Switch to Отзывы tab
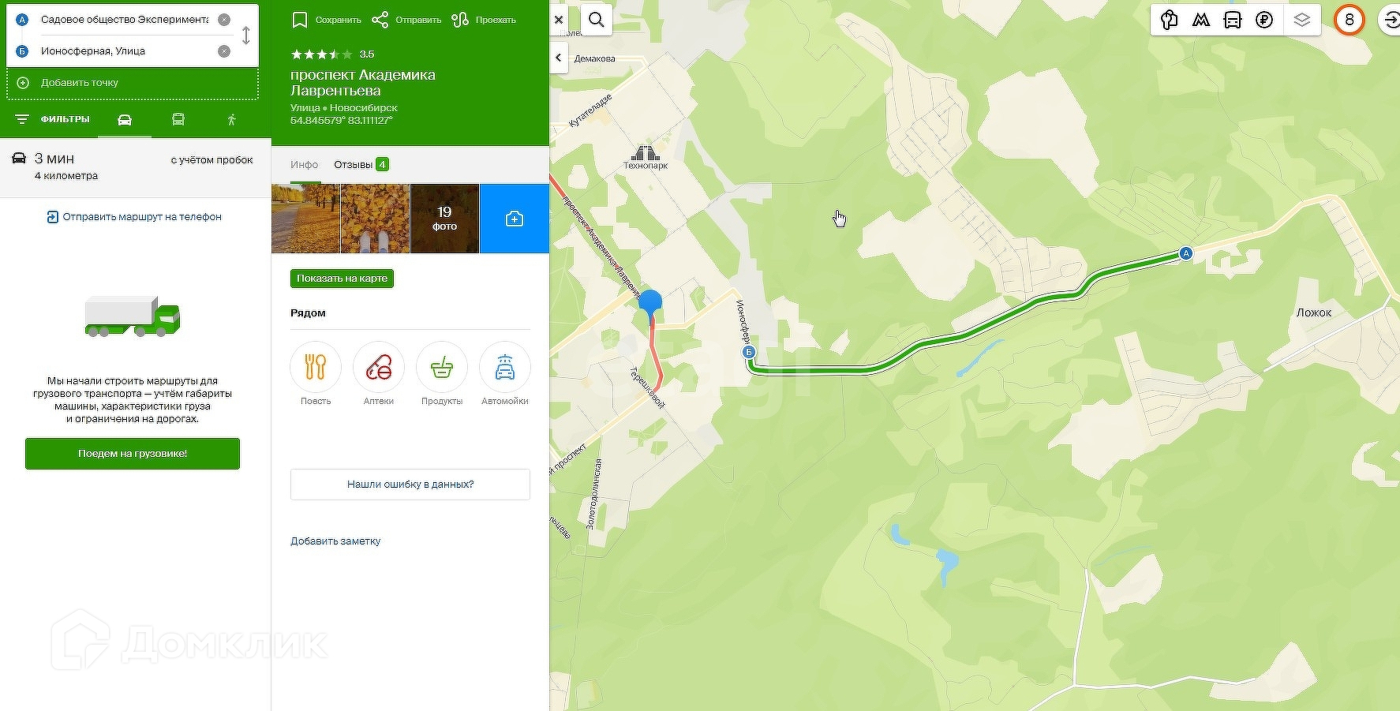 361,164
